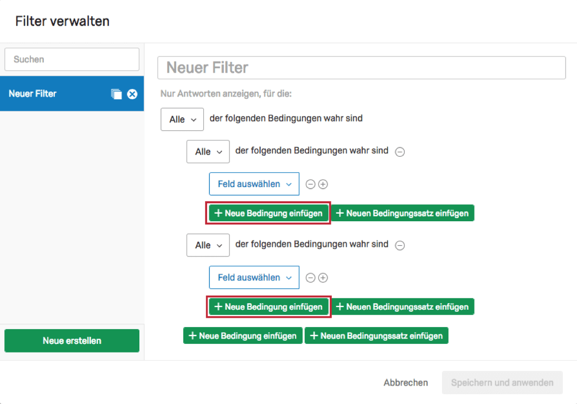Remove the first condition set via minus icon
Image resolution: width=577 pixels, height=404 pixels.
coord(400,152)
